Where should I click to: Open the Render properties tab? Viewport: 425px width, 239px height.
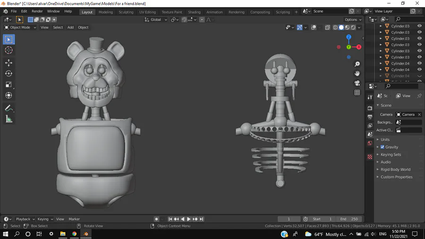click(370, 108)
